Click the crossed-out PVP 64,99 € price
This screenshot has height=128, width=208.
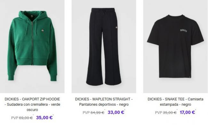pyautogui.click(x=93, y=112)
